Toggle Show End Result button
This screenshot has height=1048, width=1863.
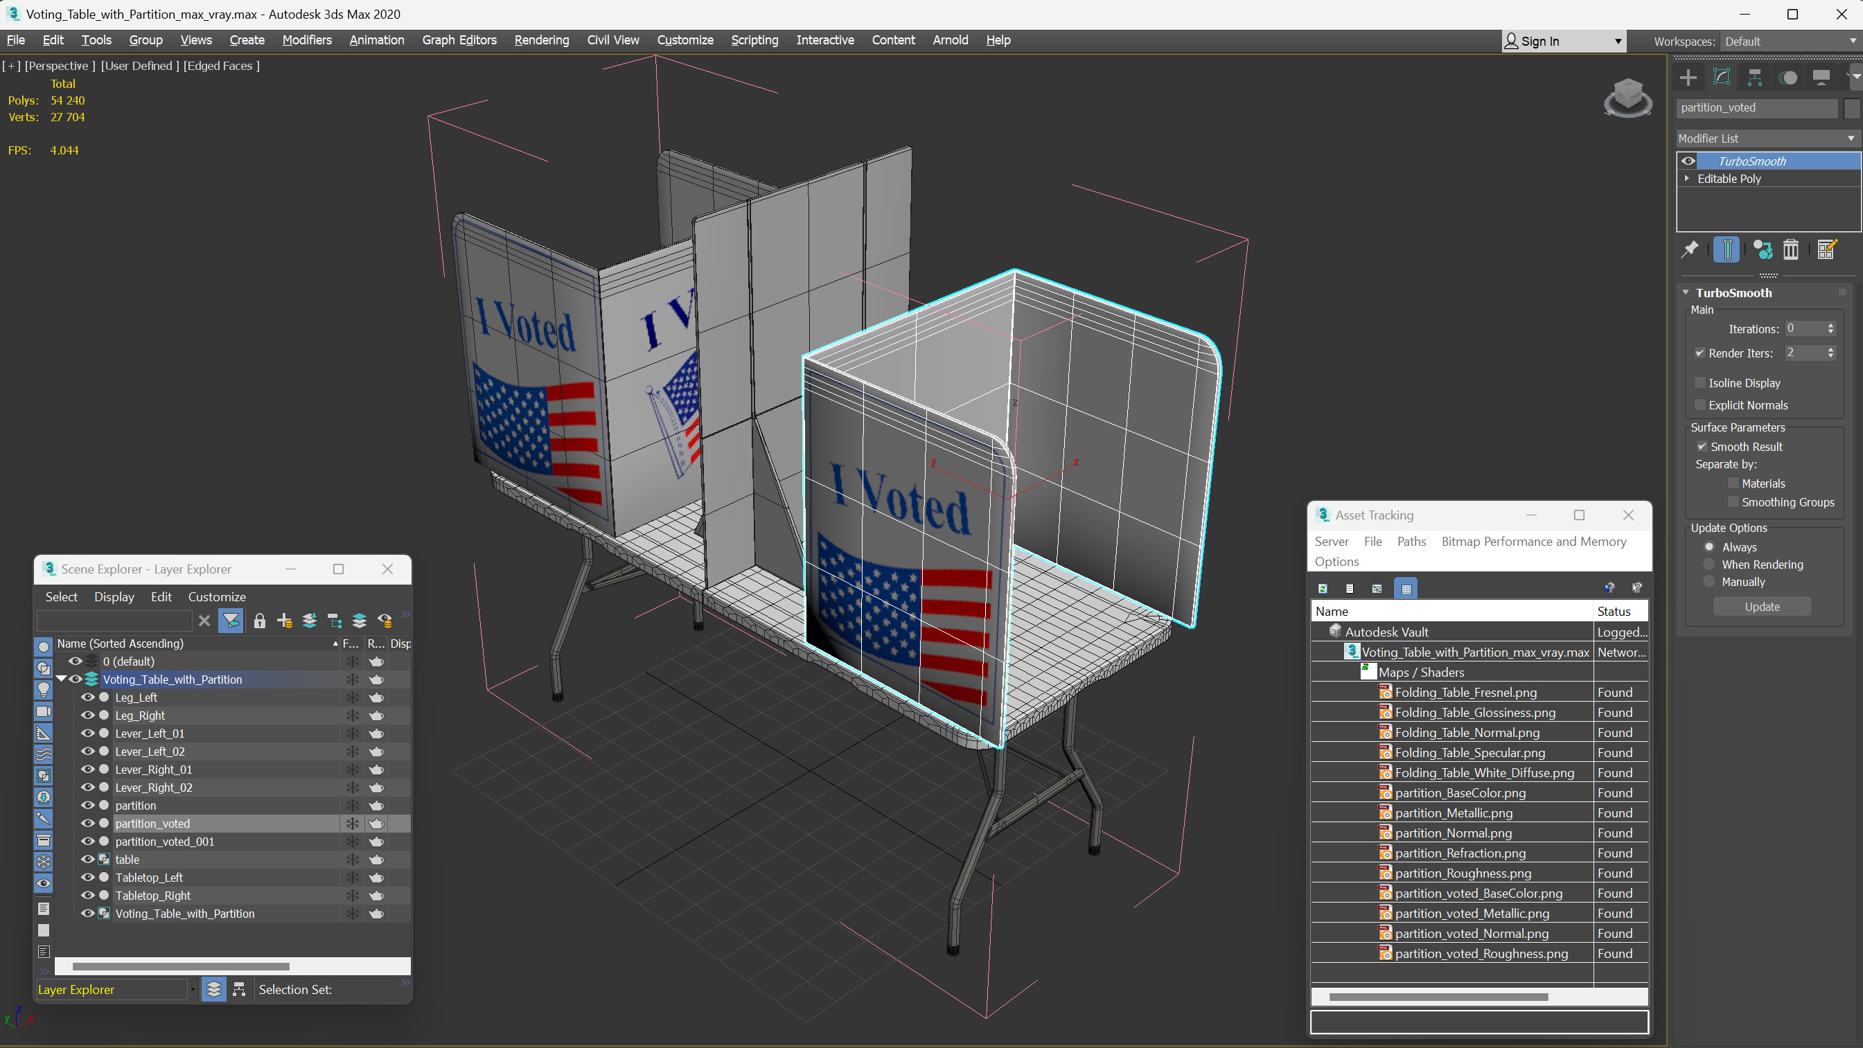click(x=1727, y=249)
